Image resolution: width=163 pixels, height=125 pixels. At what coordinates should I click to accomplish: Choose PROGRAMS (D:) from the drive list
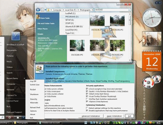[x=74, y=17]
